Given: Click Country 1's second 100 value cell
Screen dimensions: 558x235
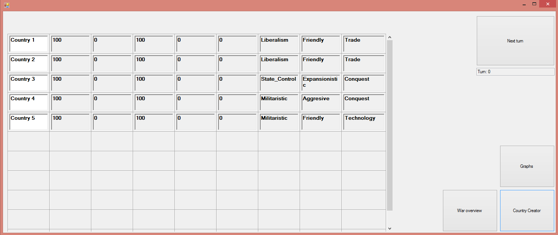Looking at the screenshot, I should [x=154, y=44].
